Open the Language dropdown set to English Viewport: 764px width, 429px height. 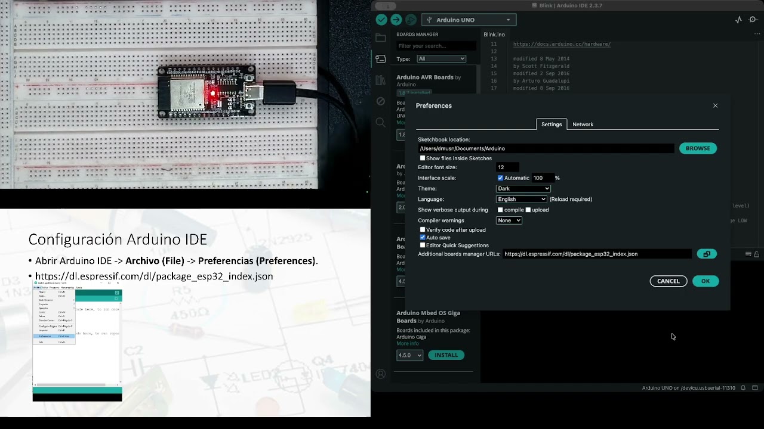tap(521, 199)
